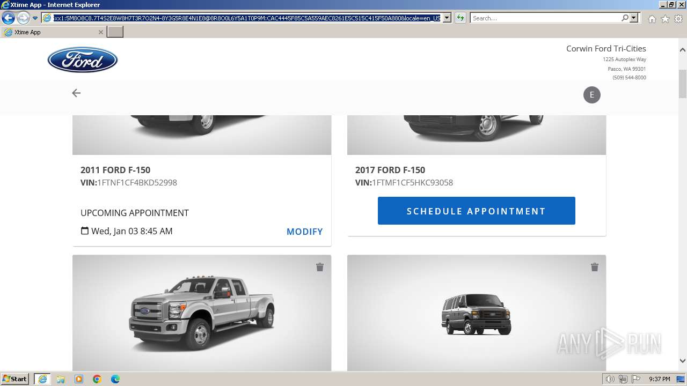The height and width of the screenshot is (386, 687).
Task: Click the network tray icon
Action: (x=623, y=379)
